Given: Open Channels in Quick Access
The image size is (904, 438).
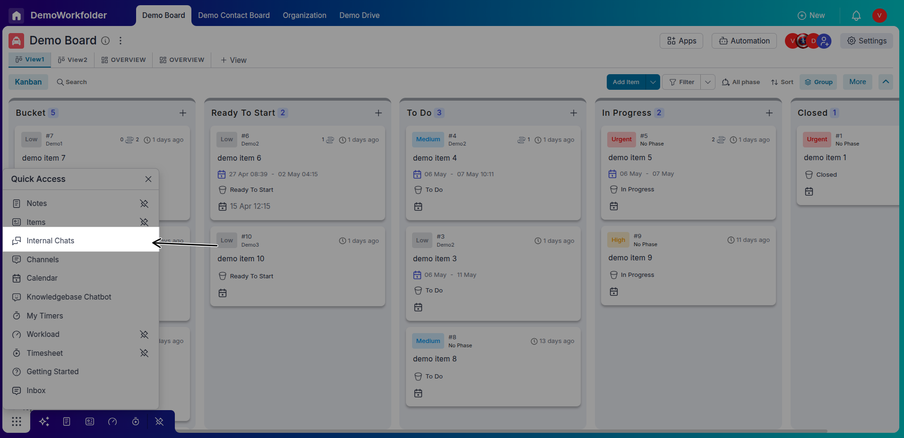Looking at the screenshot, I should click(x=81, y=259).
